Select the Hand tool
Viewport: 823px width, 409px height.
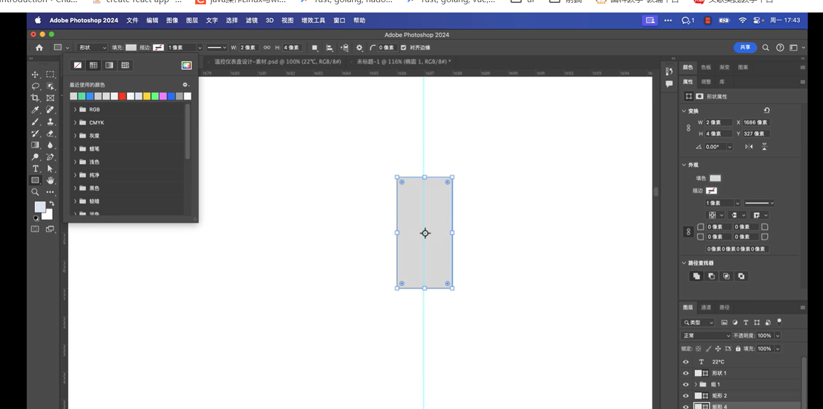[x=51, y=180]
